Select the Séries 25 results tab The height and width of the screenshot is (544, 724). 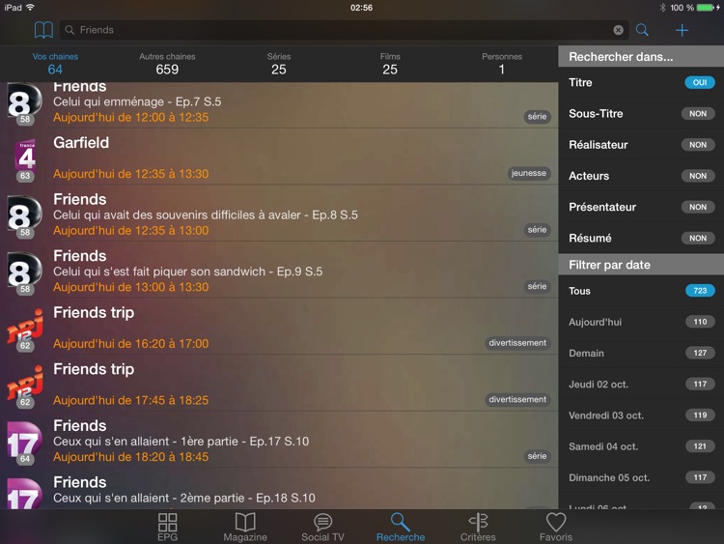[279, 64]
